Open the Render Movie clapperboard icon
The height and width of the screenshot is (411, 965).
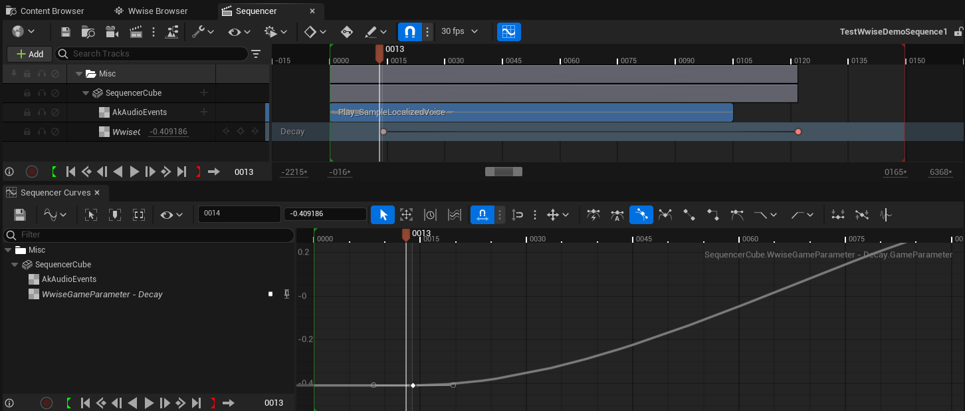(x=136, y=32)
